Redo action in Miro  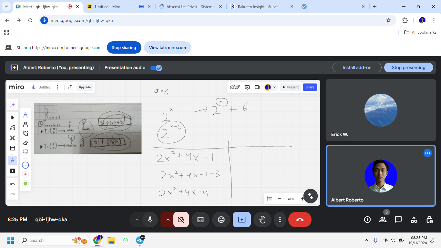click(x=13, y=194)
